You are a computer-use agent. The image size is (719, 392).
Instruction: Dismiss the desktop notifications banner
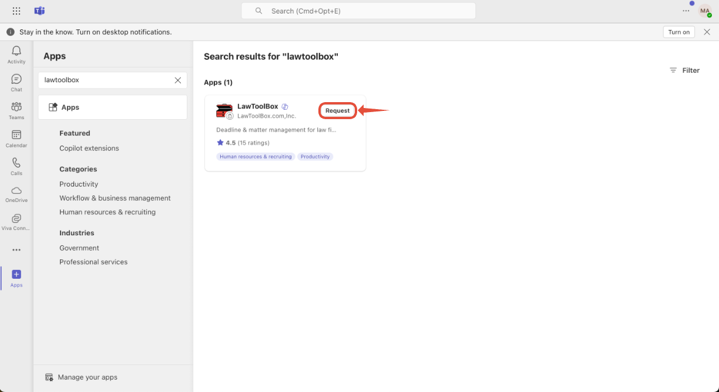(707, 32)
